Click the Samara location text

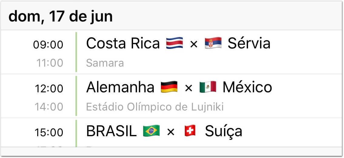tap(105, 63)
